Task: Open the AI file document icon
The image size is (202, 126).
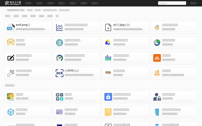Action: click(x=108, y=27)
